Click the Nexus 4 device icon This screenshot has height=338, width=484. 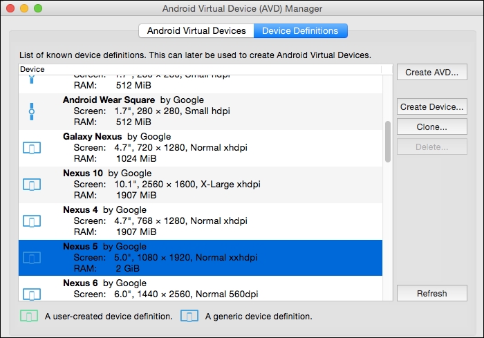pos(32,221)
